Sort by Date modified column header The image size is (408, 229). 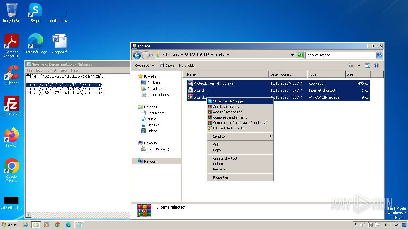coord(288,74)
